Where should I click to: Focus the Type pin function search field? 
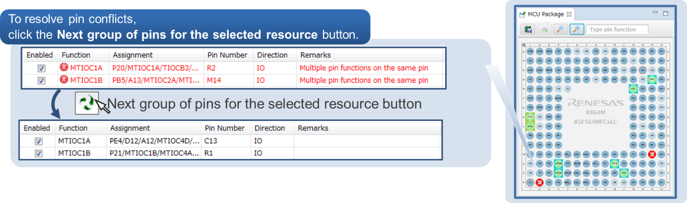coord(617,29)
